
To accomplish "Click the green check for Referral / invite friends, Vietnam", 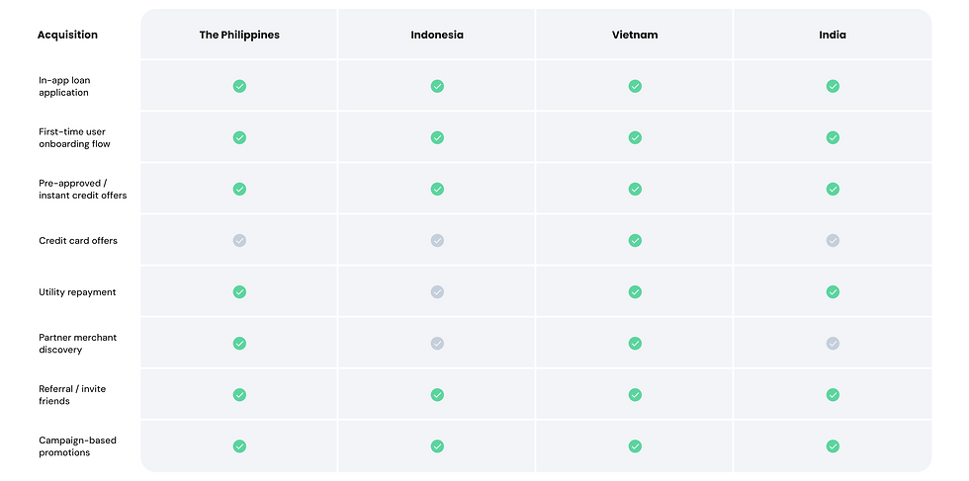I will [x=635, y=394].
